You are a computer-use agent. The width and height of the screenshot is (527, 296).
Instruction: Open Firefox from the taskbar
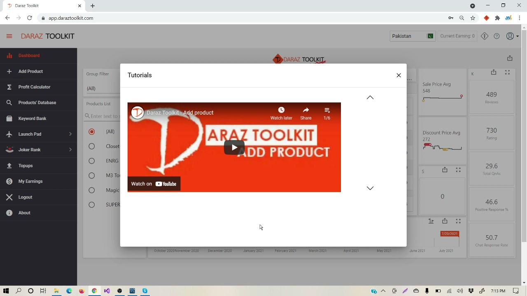[82, 291]
